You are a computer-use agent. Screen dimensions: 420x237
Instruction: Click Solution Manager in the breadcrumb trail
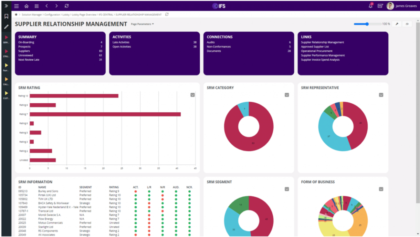pos(33,14)
